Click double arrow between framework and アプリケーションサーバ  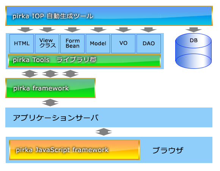click(x=50, y=103)
